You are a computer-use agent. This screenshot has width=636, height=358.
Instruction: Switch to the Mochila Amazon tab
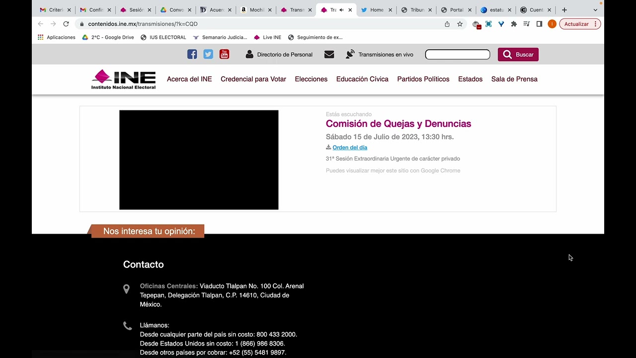point(256,10)
